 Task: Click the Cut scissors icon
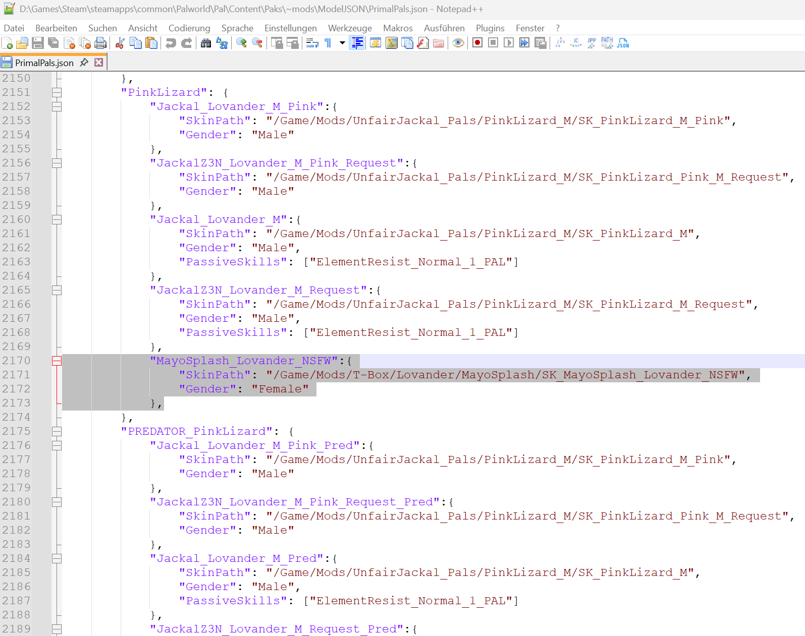point(120,43)
